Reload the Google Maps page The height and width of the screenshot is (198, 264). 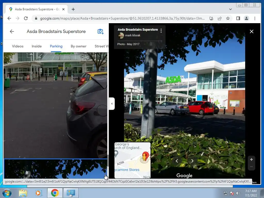tap(26, 18)
